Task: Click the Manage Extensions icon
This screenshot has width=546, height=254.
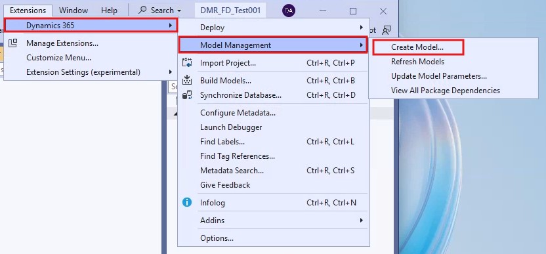Action: (13, 43)
